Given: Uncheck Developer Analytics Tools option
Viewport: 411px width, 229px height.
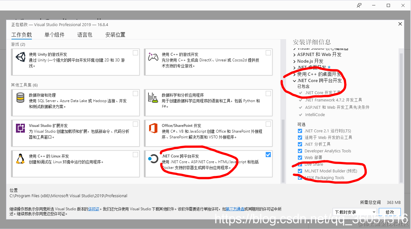Looking at the screenshot, I should click(300, 151).
